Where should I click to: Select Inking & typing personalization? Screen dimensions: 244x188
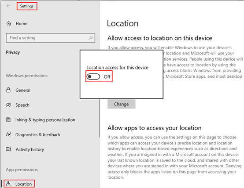coord(45,120)
